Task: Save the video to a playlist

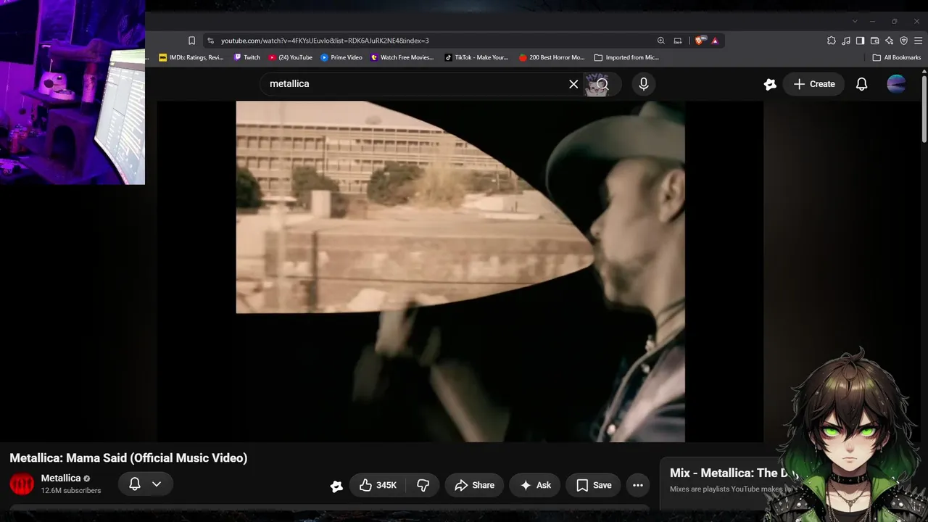Action: coord(594,485)
